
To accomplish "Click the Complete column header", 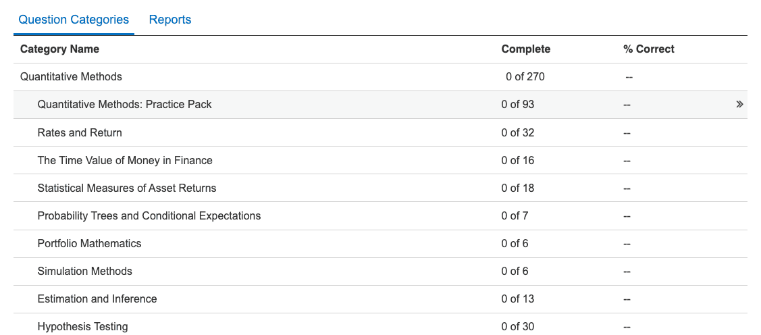I will tap(525, 49).
